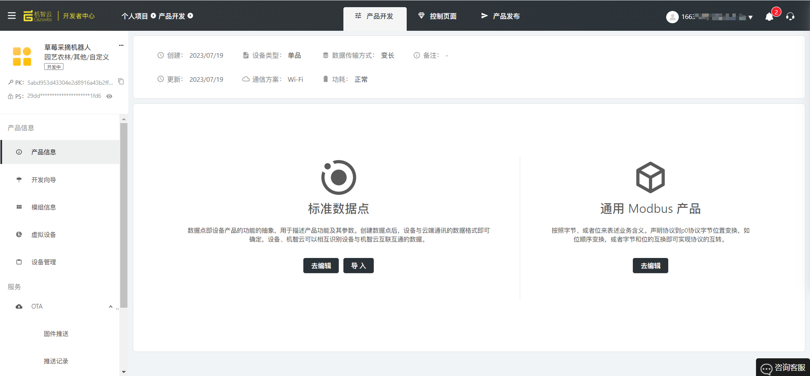The width and height of the screenshot is (810, 376).
Task: Click the product key value text
Action: coord(70,83)
